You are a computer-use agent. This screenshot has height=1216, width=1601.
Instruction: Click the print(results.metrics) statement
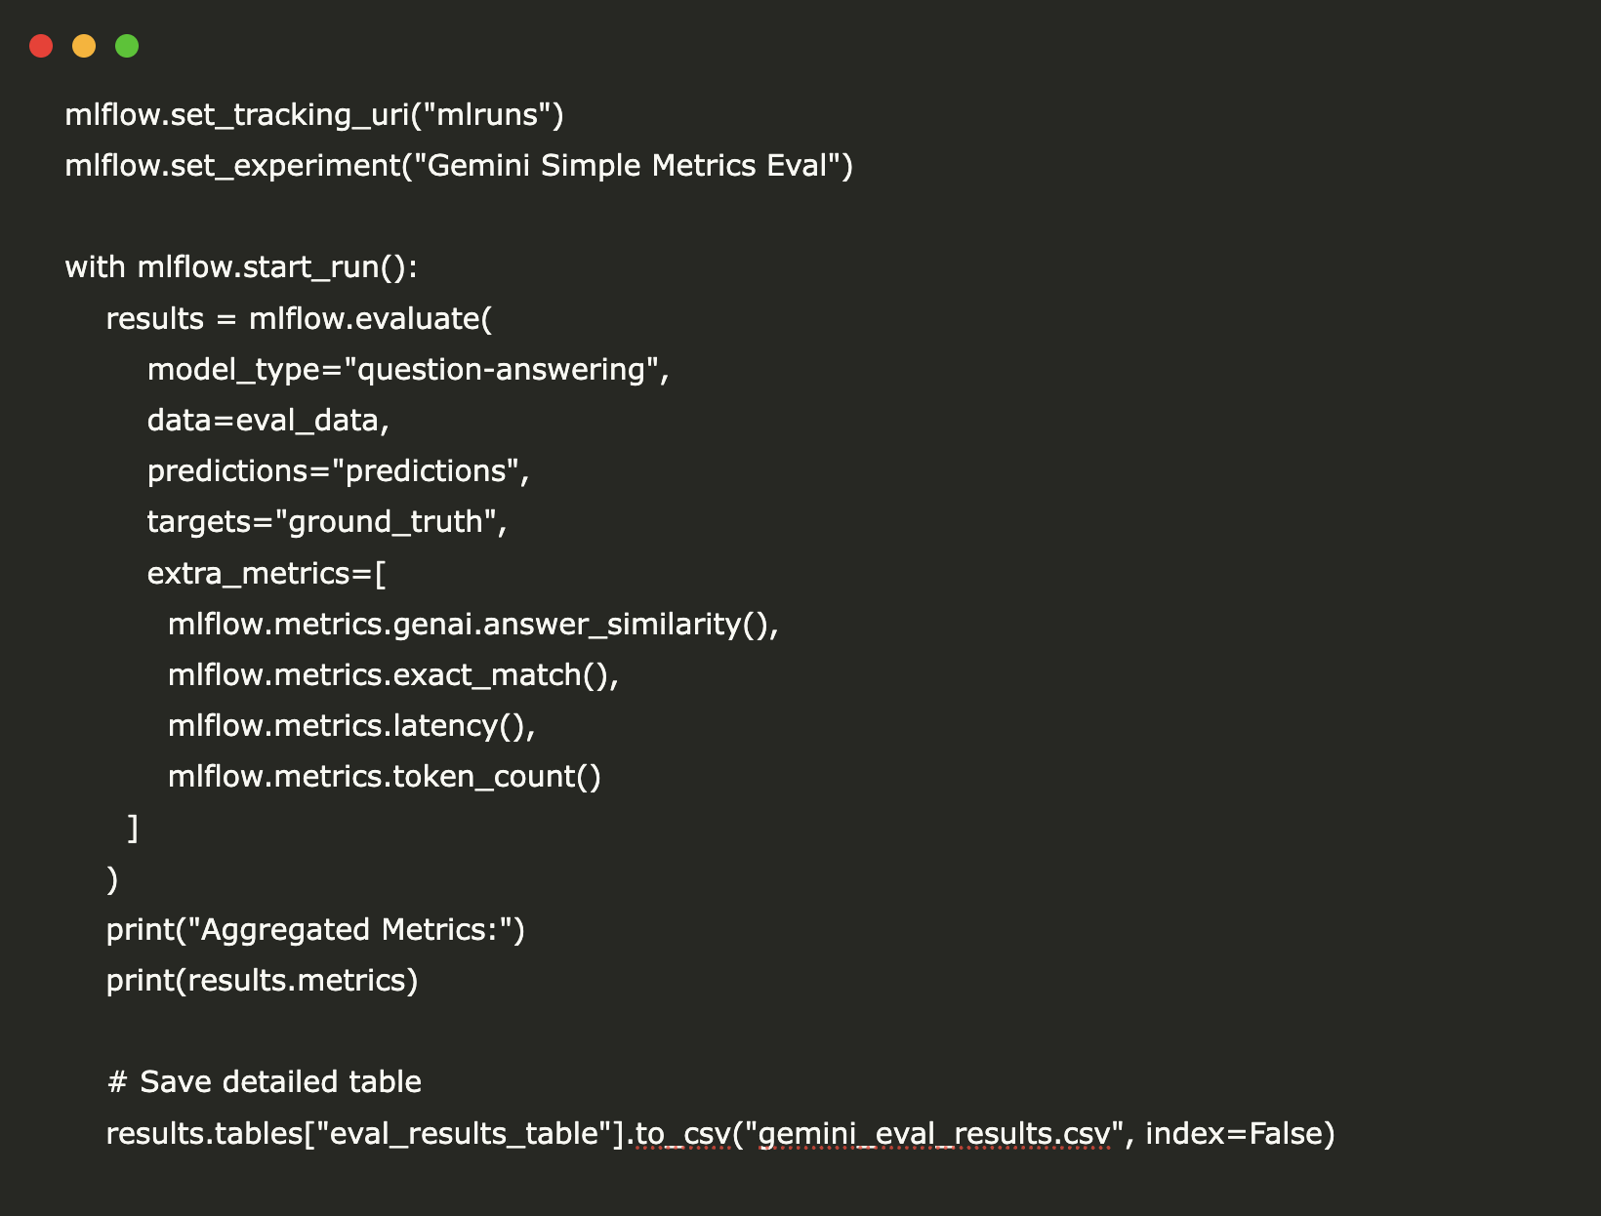click(x=262, y=981)
